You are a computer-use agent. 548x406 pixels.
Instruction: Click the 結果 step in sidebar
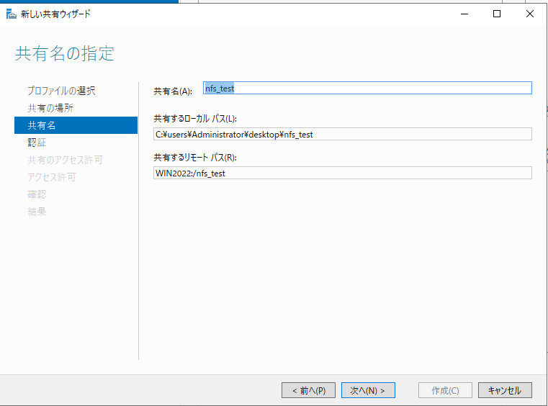[x=37, y=212]
